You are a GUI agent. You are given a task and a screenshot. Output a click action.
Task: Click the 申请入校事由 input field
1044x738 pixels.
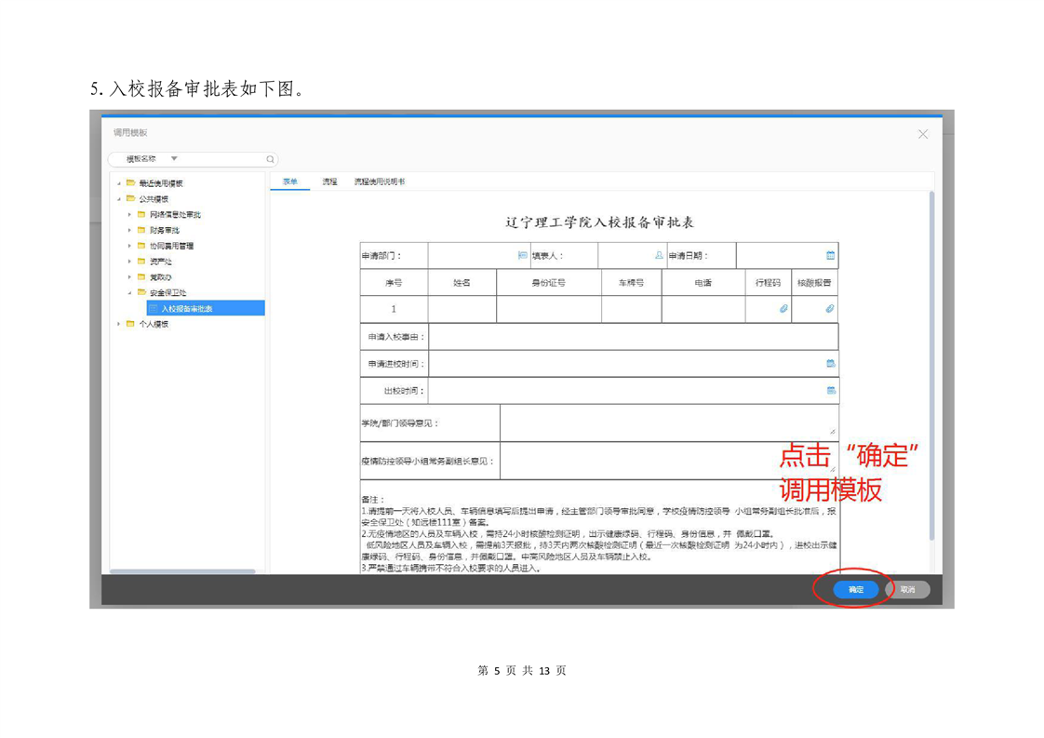click(633, 337)
